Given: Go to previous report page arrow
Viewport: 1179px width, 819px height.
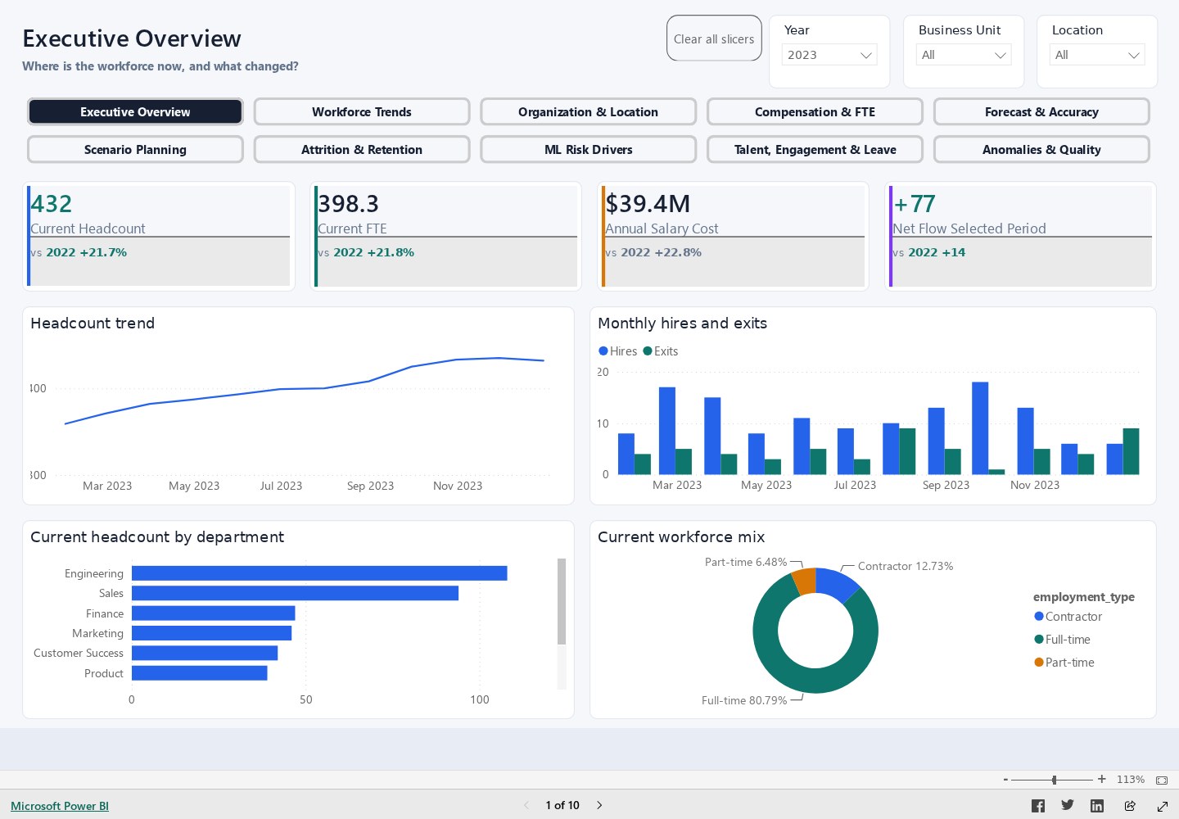Looking at the screenshot, I should [526, 805].
